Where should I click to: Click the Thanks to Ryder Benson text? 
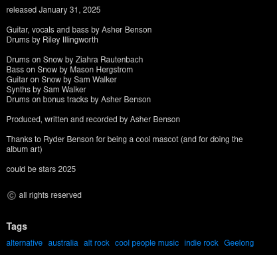pos(125,144)
